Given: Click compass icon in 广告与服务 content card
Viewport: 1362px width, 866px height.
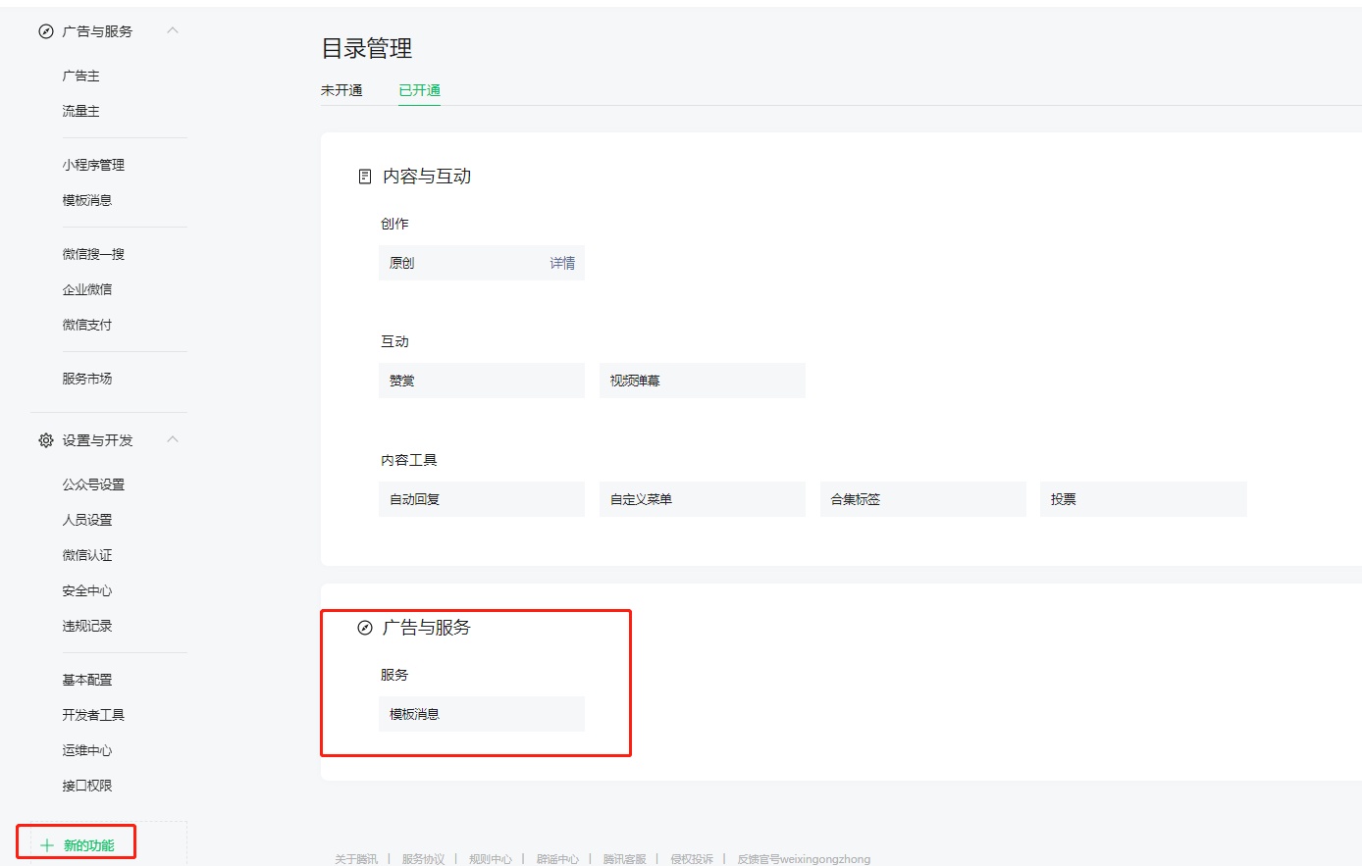Looking at the screenshot, I should [365, 628].
